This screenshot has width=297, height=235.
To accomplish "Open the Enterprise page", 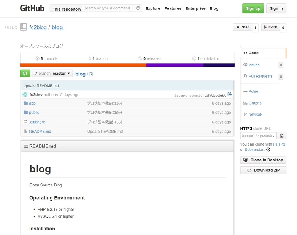I will [195, 8].
